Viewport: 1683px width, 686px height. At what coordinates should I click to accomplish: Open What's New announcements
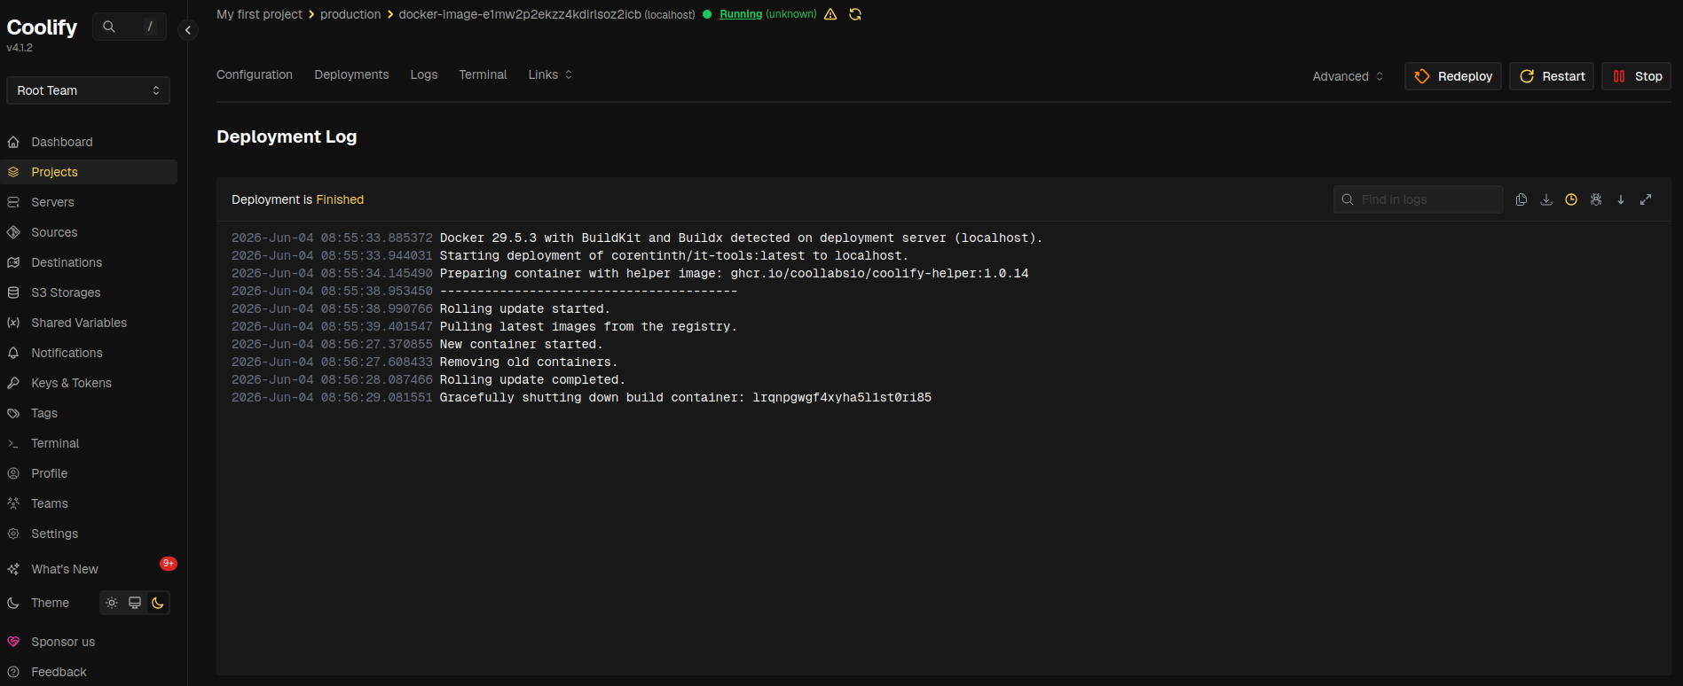[x=89, y=569]
